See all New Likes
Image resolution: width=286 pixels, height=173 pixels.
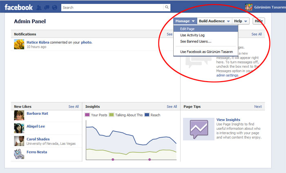click(x=74, y=106)
